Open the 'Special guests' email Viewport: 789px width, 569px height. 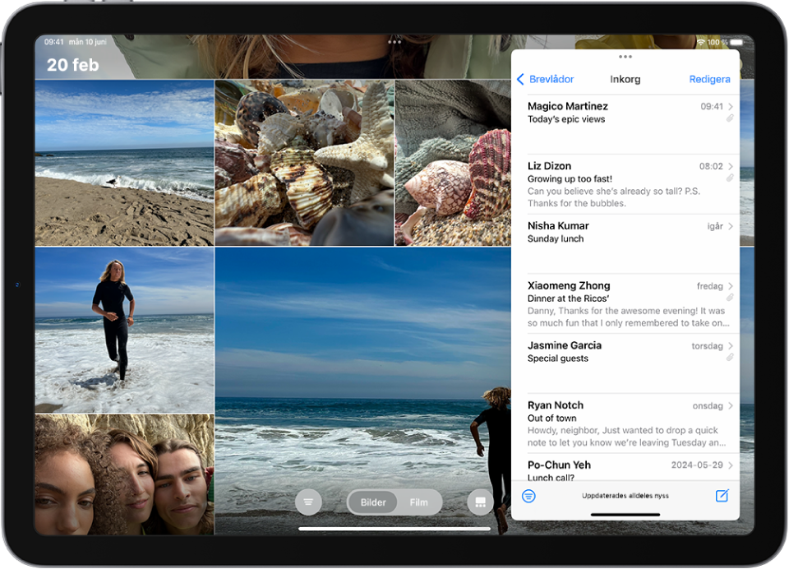[x=625, y=364]
